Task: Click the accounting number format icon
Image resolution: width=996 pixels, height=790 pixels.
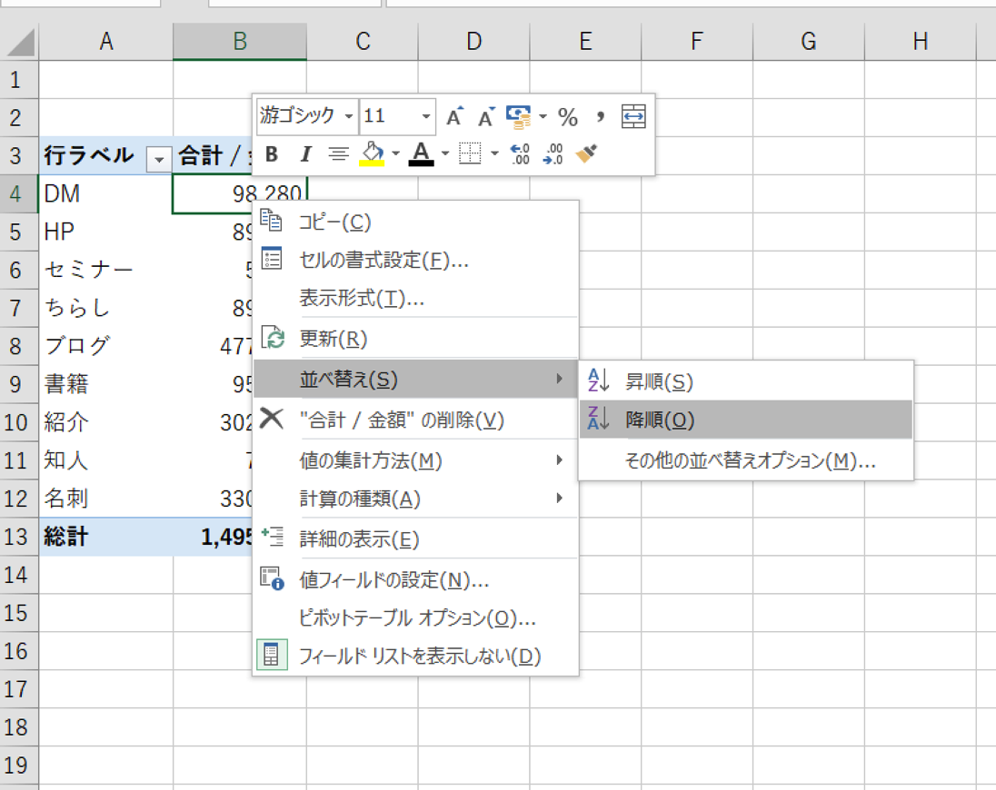Action: [519, 117]
